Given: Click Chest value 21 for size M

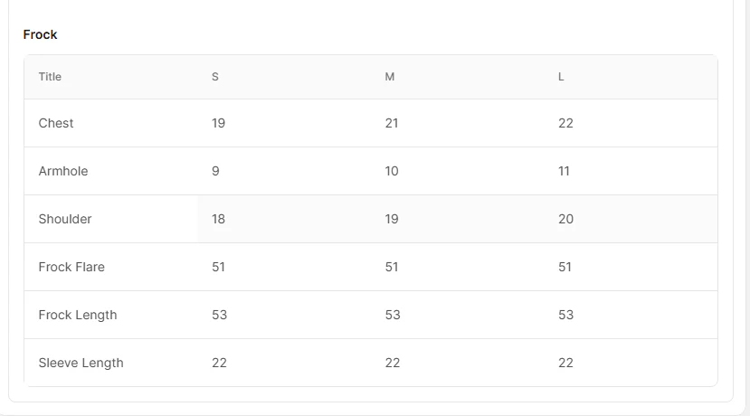Looking at the screenshot, I should (392, 123).
